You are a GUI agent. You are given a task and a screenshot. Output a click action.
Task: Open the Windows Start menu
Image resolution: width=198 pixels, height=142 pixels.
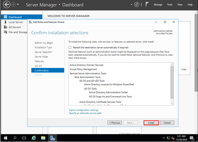[5, 138]
